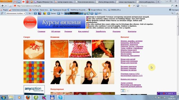
Task: Click the red site icon in the address bar
Action: [x=15, y=6]
